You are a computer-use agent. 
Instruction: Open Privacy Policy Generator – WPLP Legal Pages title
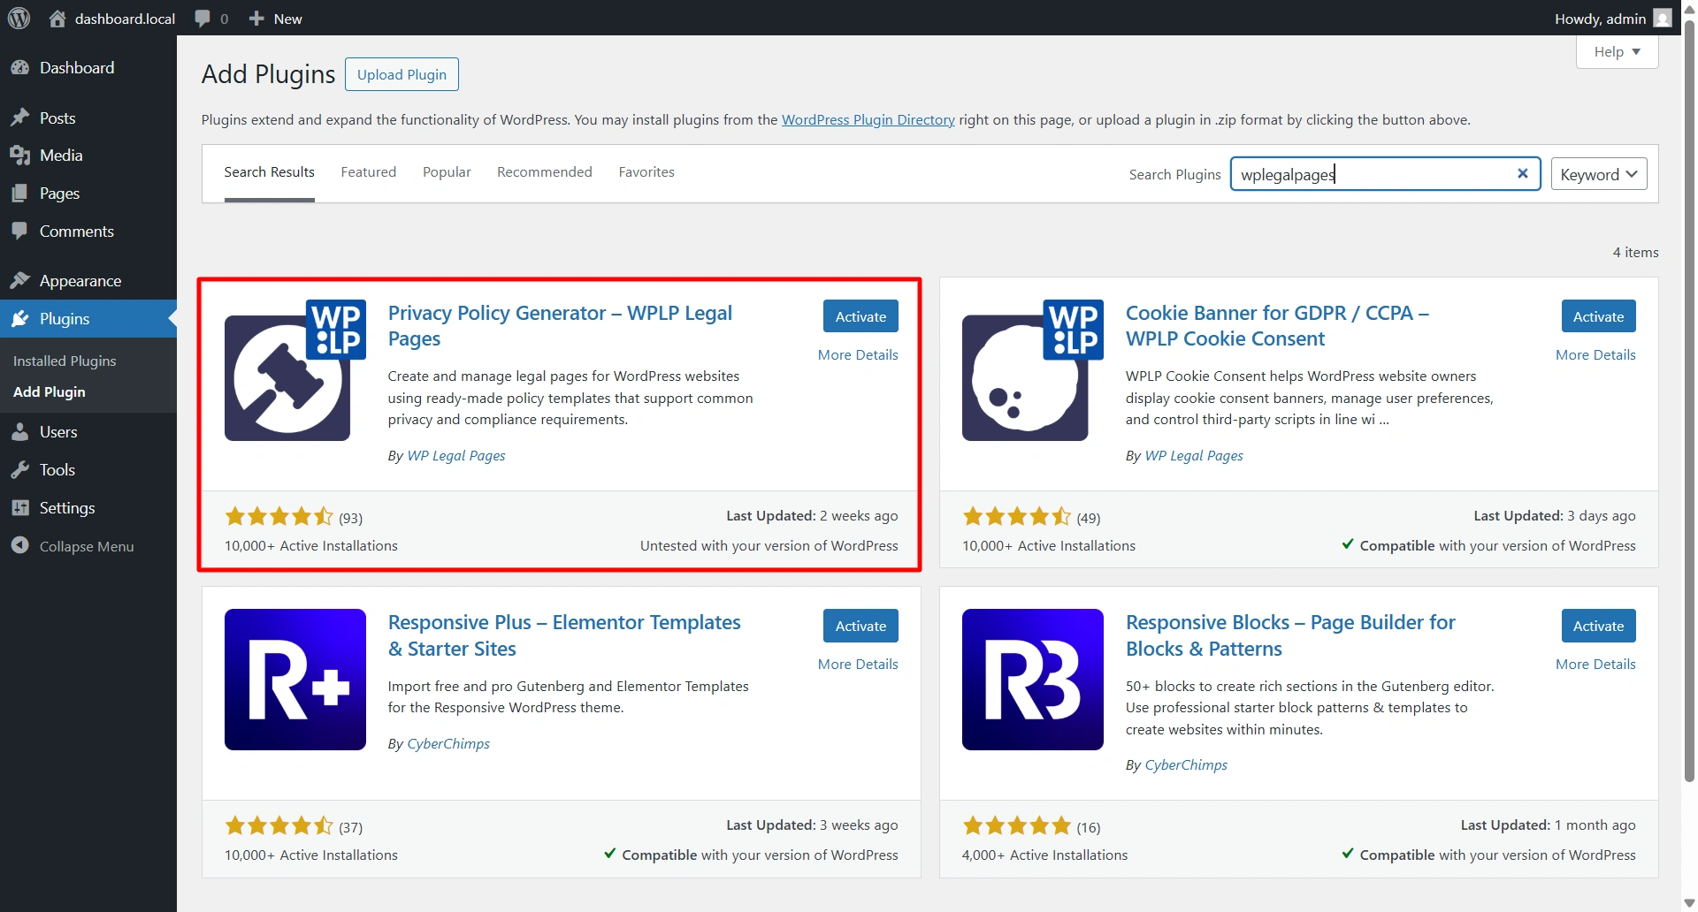coord(560,326)
